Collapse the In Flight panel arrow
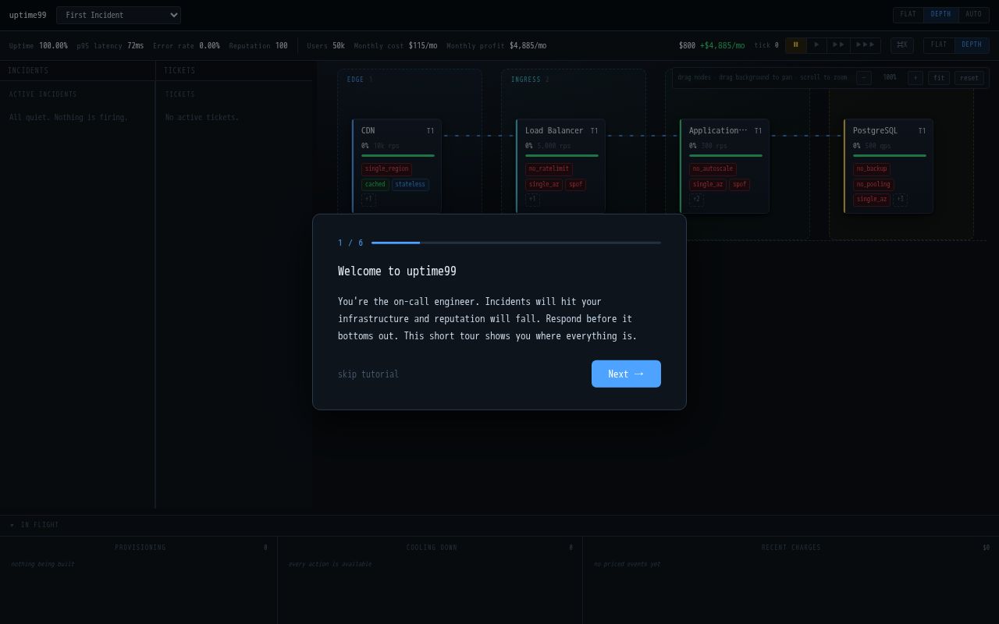 click(x=12, y=526)
